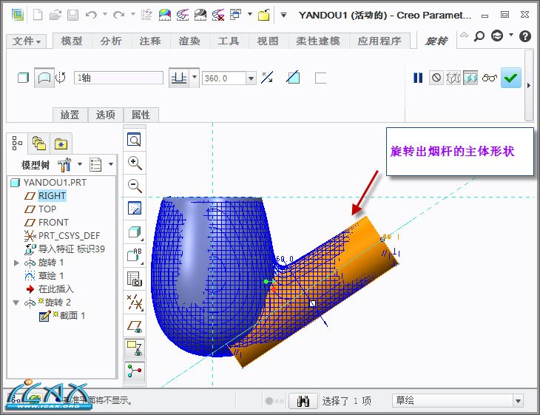Toggle revolve as solid option
Viewport: 540px width, 415px height.
coord(23,78)
